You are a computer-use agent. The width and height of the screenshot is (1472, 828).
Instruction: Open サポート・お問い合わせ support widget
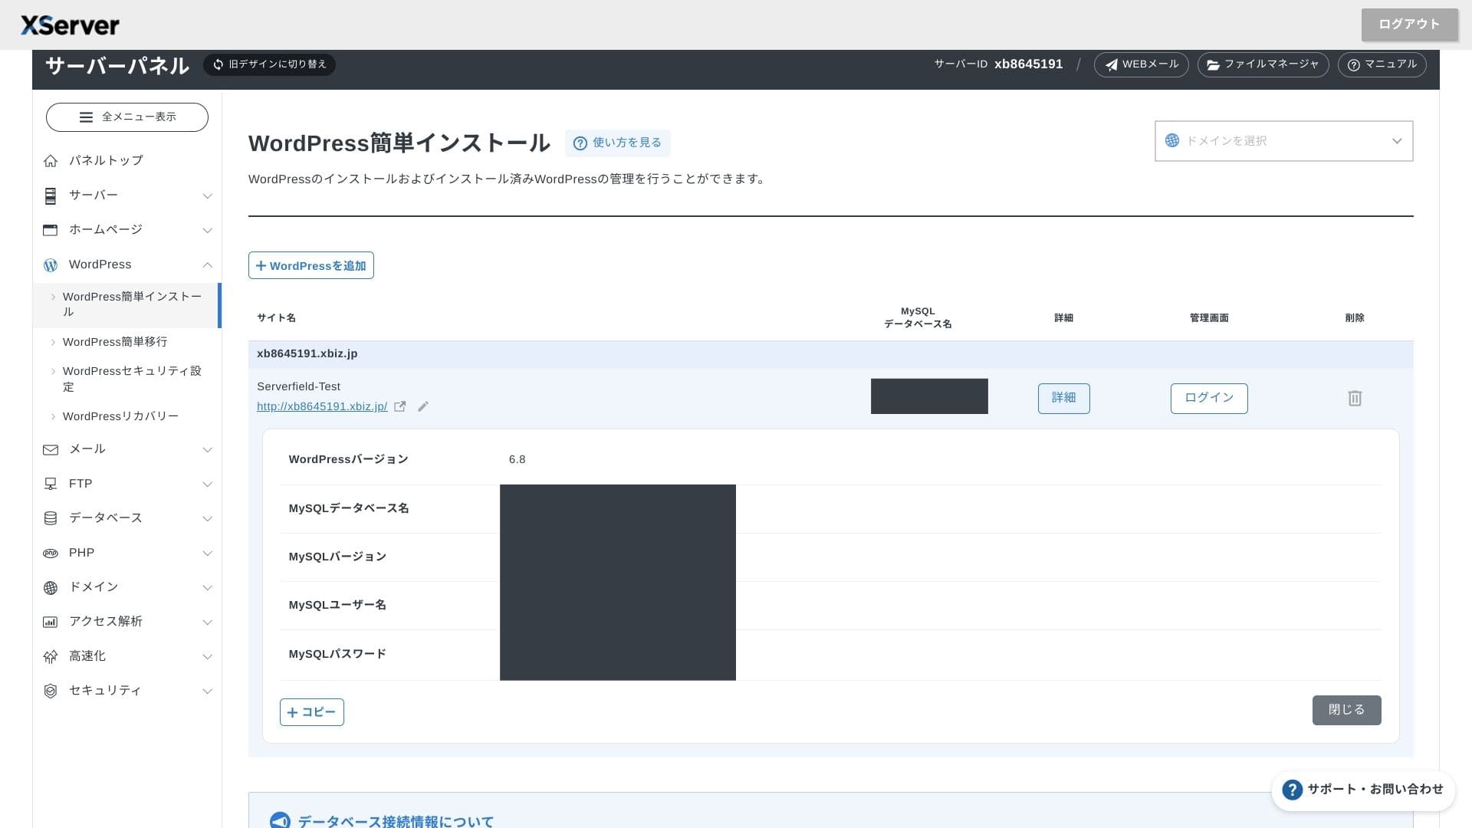tap(1363, 790)
